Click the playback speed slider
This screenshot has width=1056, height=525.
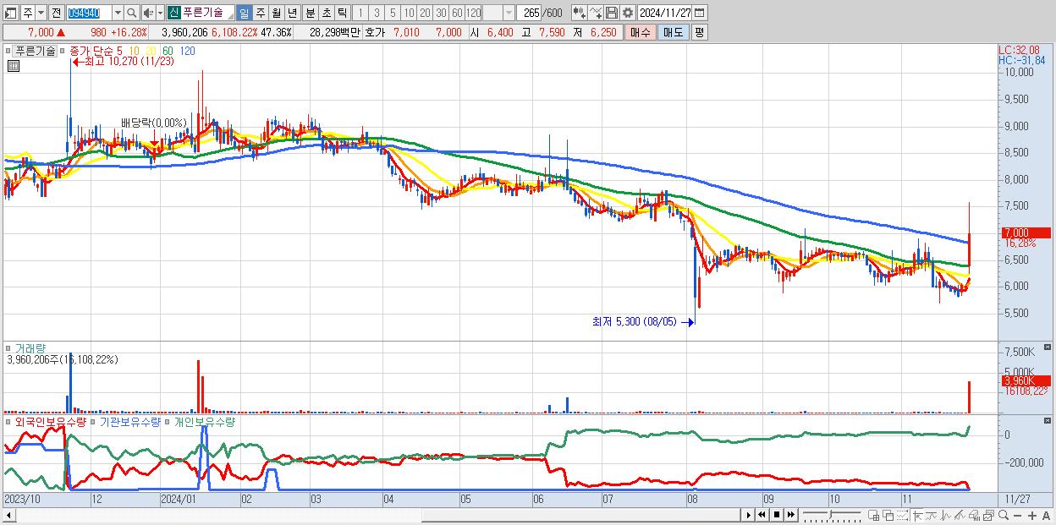[x=832, y=515]
